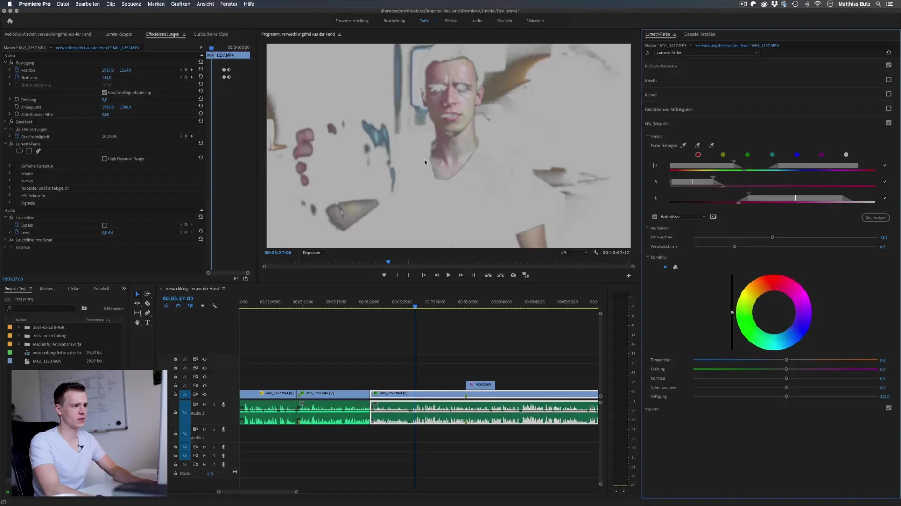Click Mark In button
Image resolution: width=901 pixels, height=506 pixels.
pos(397,275)
